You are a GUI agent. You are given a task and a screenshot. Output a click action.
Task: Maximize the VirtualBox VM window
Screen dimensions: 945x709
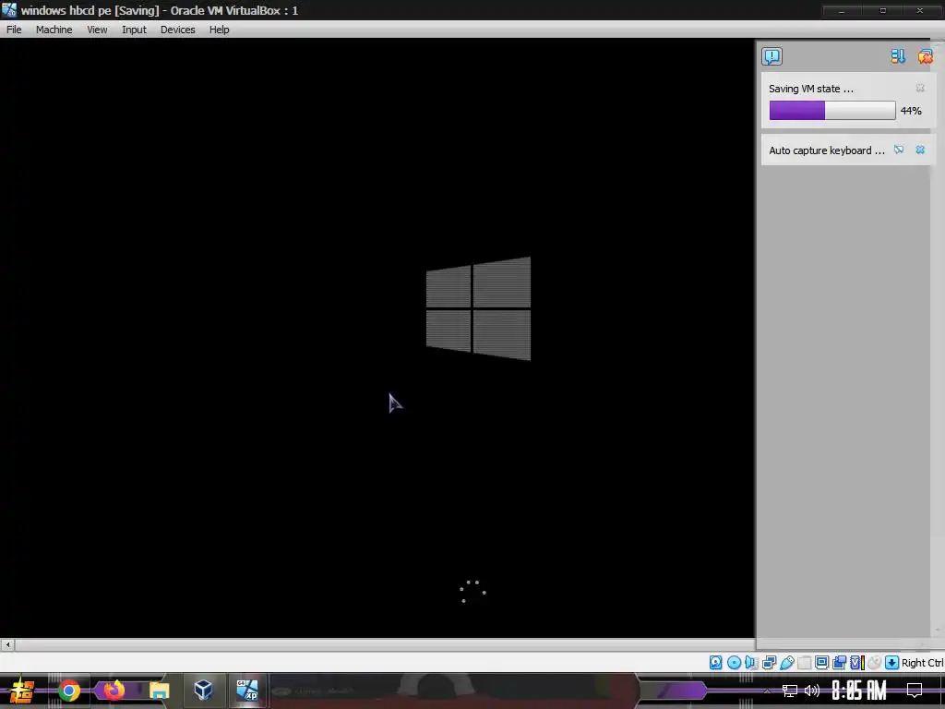pyautogui.click(x=882, y=11)
